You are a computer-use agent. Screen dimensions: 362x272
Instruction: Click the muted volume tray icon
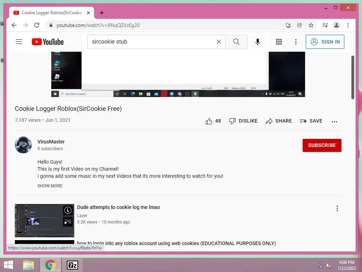[x=329, y=265]
